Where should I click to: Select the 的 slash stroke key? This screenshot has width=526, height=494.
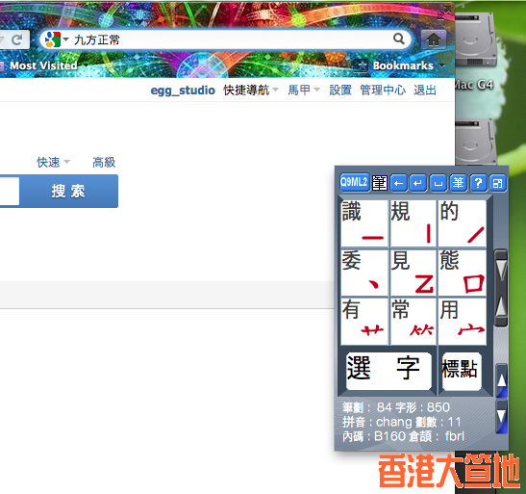(463, 223)
